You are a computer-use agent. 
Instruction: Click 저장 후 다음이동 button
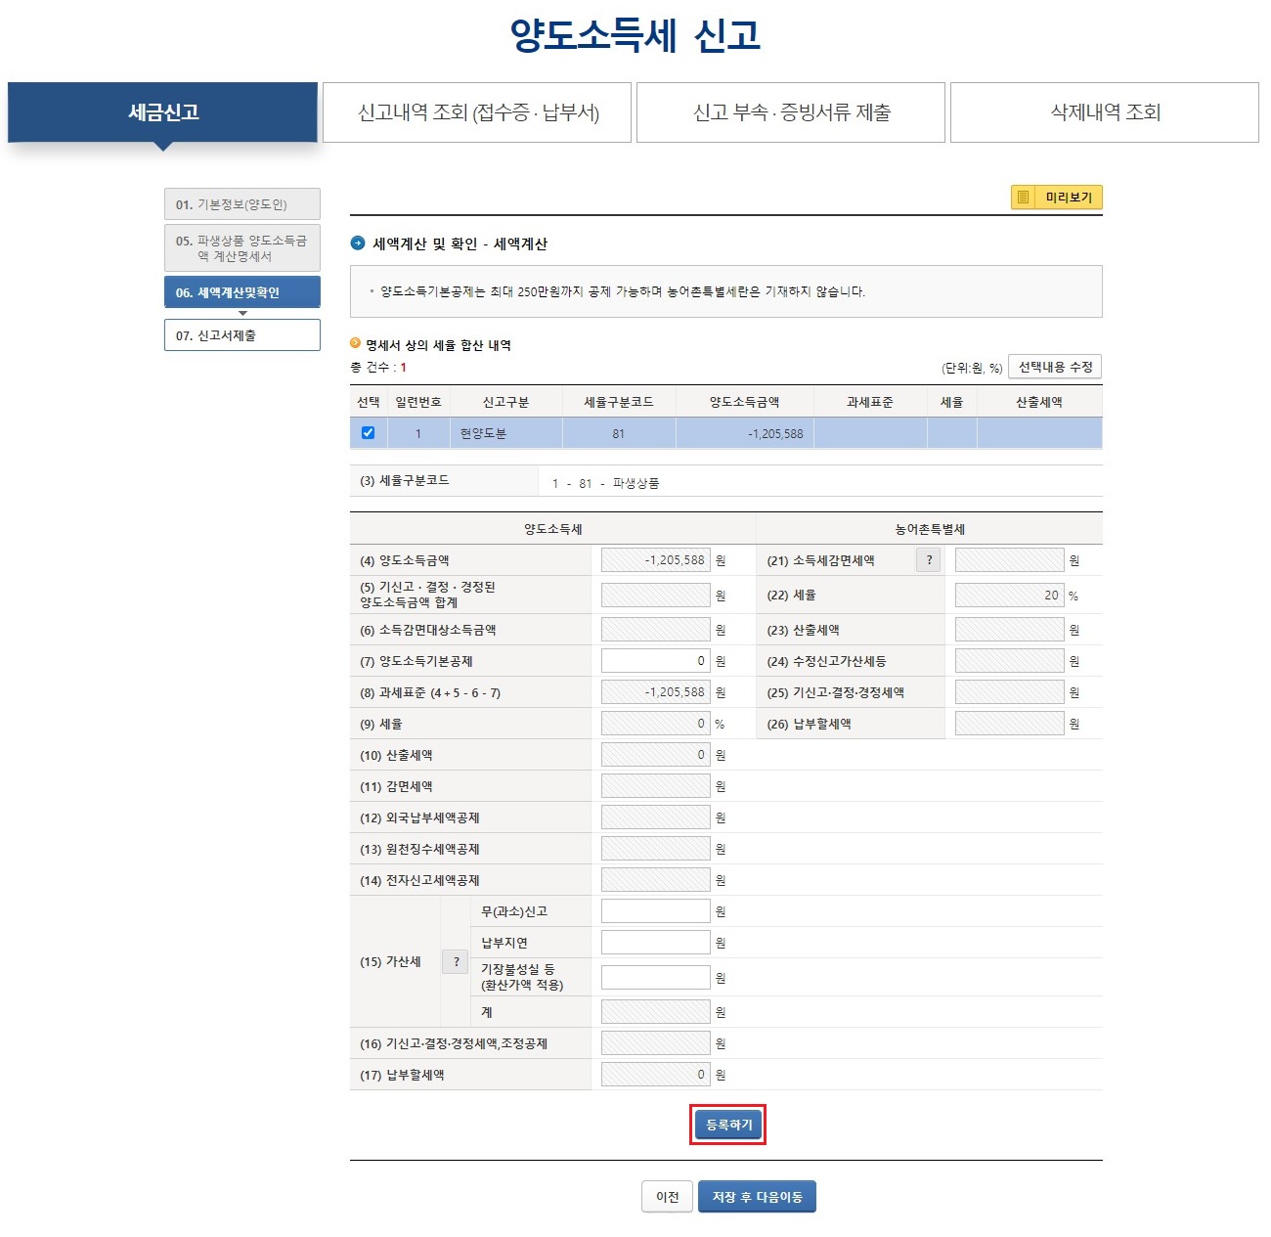[757, 1197]
